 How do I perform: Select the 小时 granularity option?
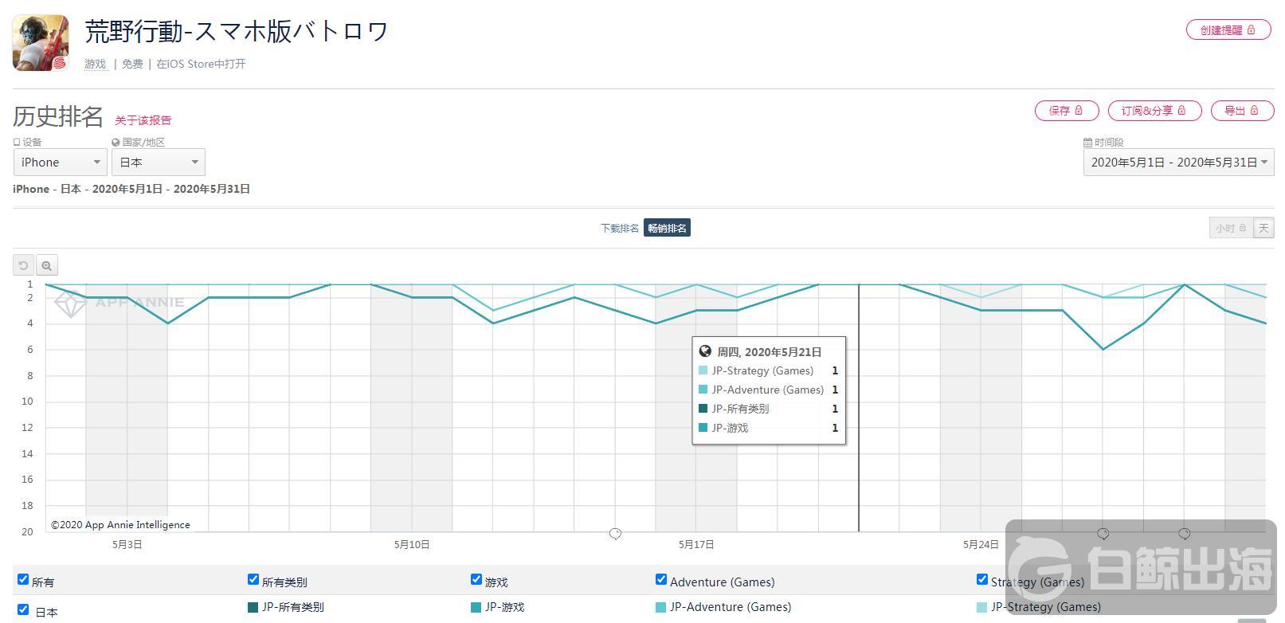[1231, 229]
